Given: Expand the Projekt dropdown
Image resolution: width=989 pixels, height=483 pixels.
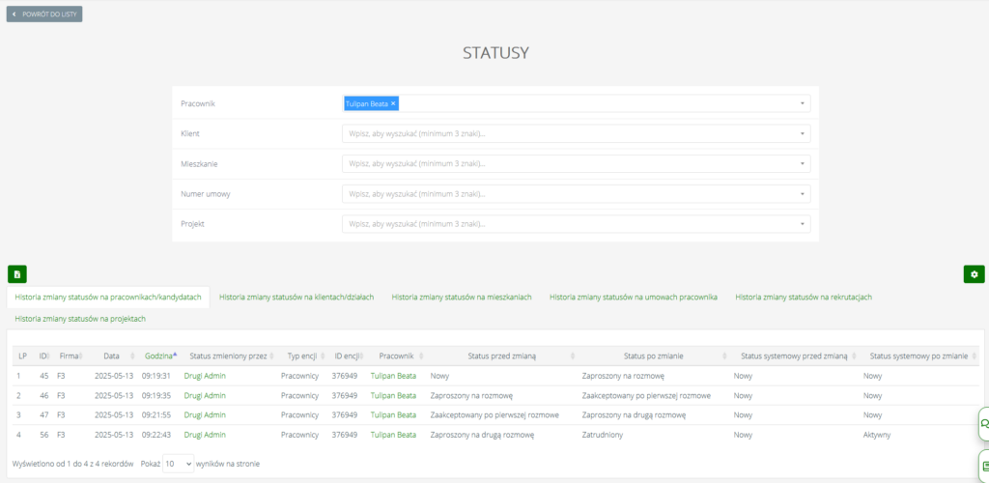Looking at the screenshot, I should click(x=576, y=224).
